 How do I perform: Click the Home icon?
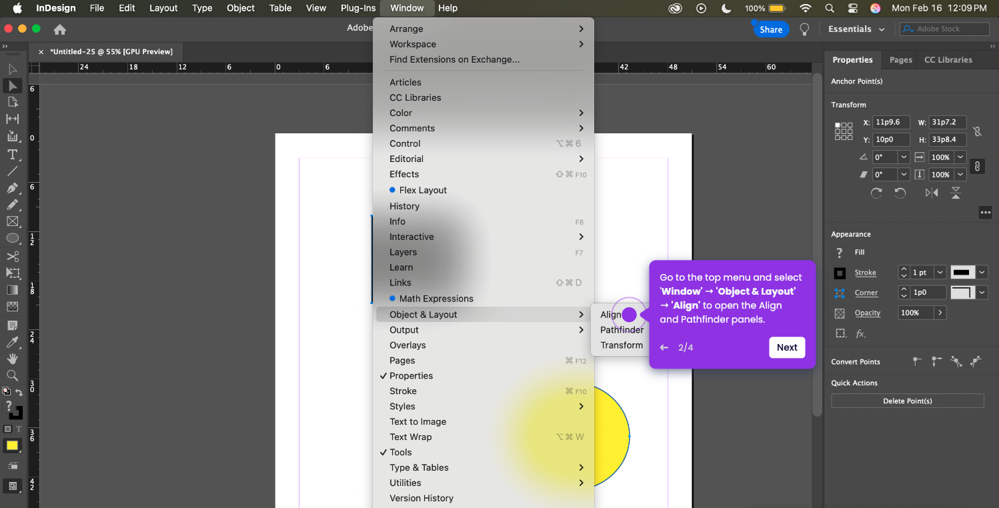coord(60,29)
